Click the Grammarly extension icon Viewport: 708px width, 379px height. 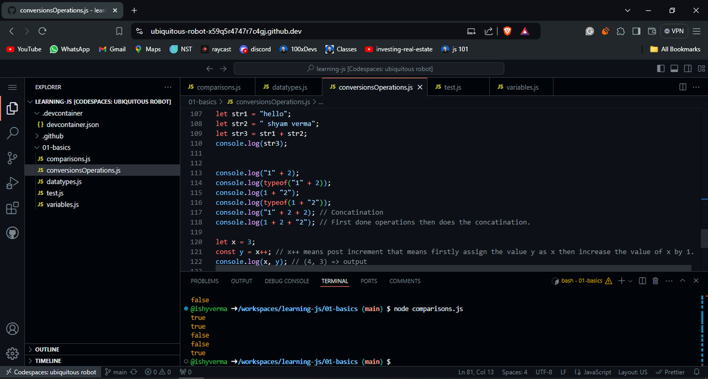(589, 31)
